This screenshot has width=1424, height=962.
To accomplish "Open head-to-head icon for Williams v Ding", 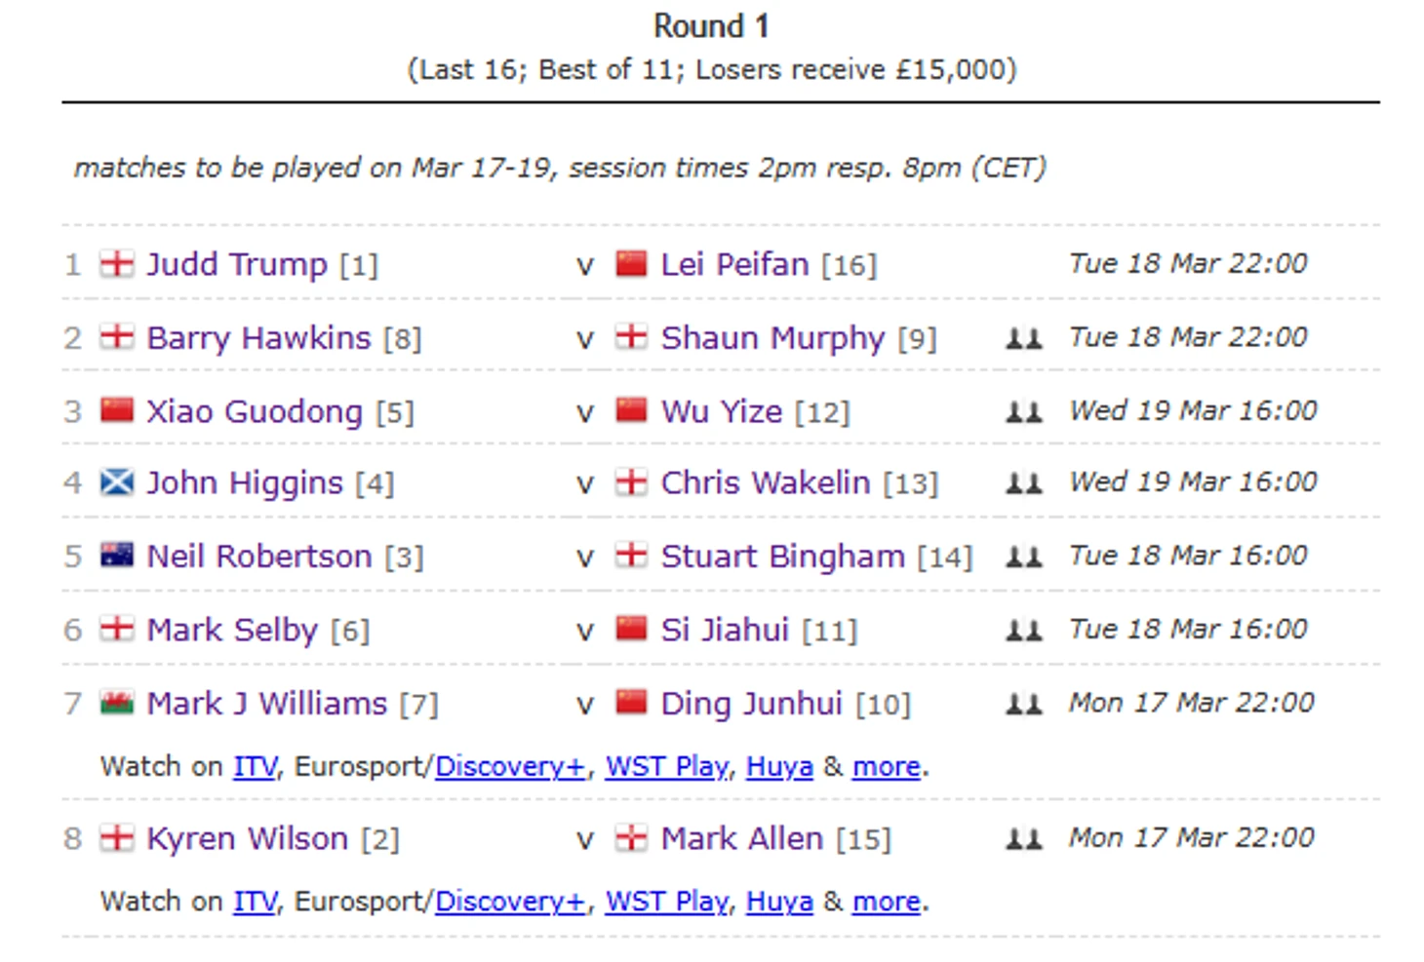I will (1024, 704).
